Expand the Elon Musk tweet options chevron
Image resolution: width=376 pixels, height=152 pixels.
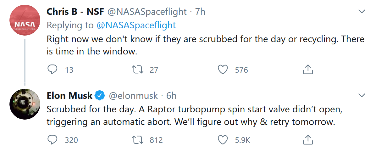click(x=362, y=95)
